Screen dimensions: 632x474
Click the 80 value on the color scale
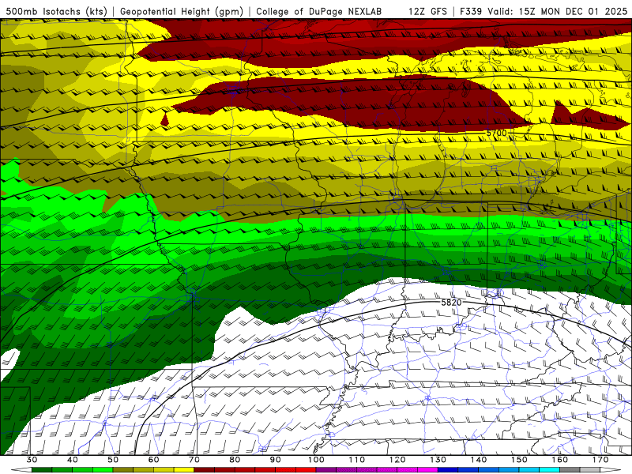coord(235,460)
